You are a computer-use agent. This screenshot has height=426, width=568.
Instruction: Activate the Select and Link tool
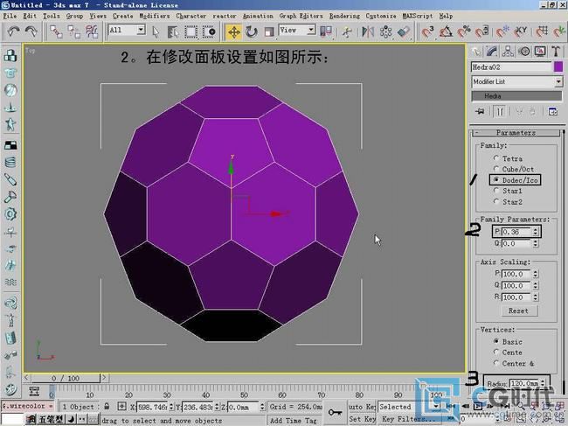[56, 31]
